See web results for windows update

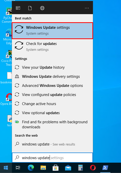click(52, 144)
